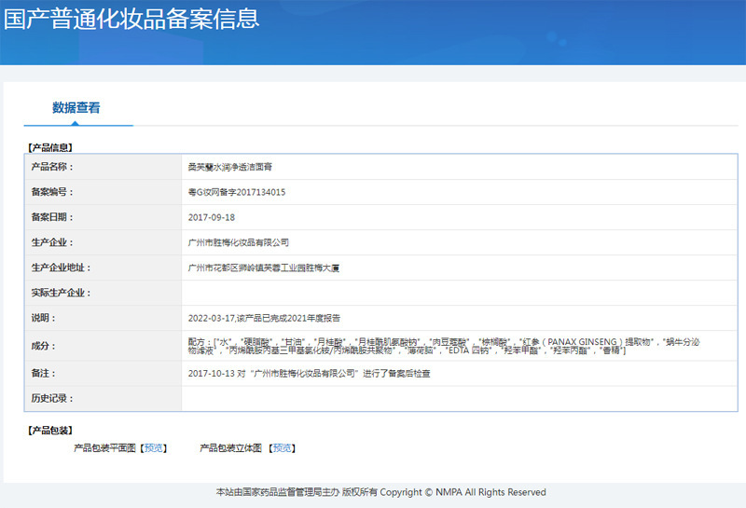Screen dimensions: 746x508
Task: Click the 成分 label cell
Action: click(104, 346)
